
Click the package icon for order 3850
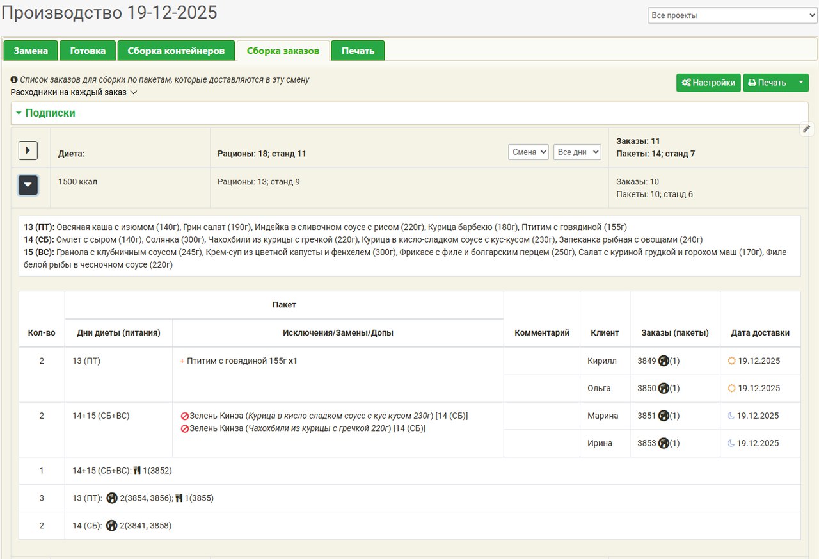click(x=664, y=389)
